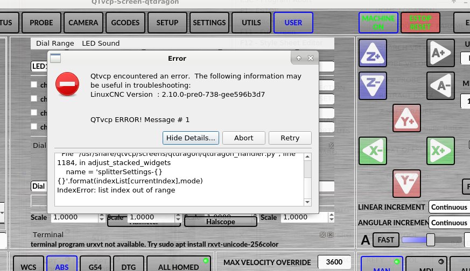Image resolution: width=470 pixels, height=271 pixels.
Task: Jog Y axis positive with Y+ button
Action: [x=406, y=118]
